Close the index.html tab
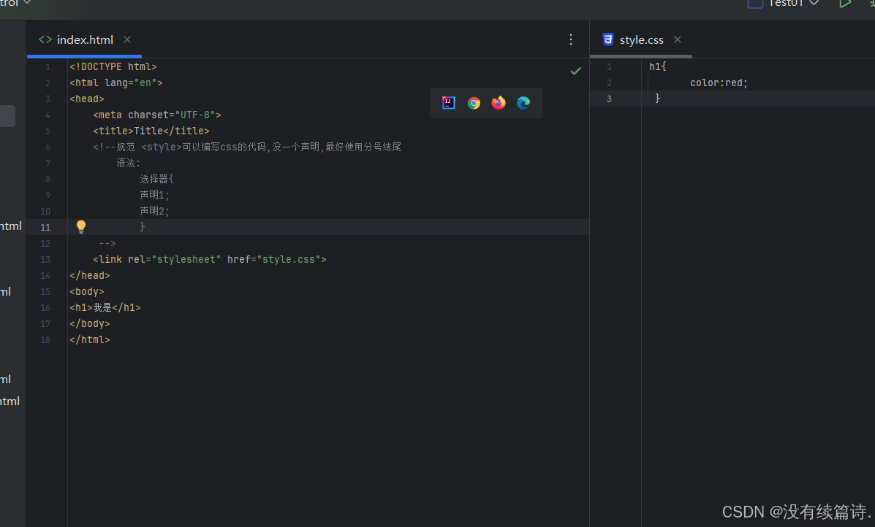875x527 pixels. [127, 39]
